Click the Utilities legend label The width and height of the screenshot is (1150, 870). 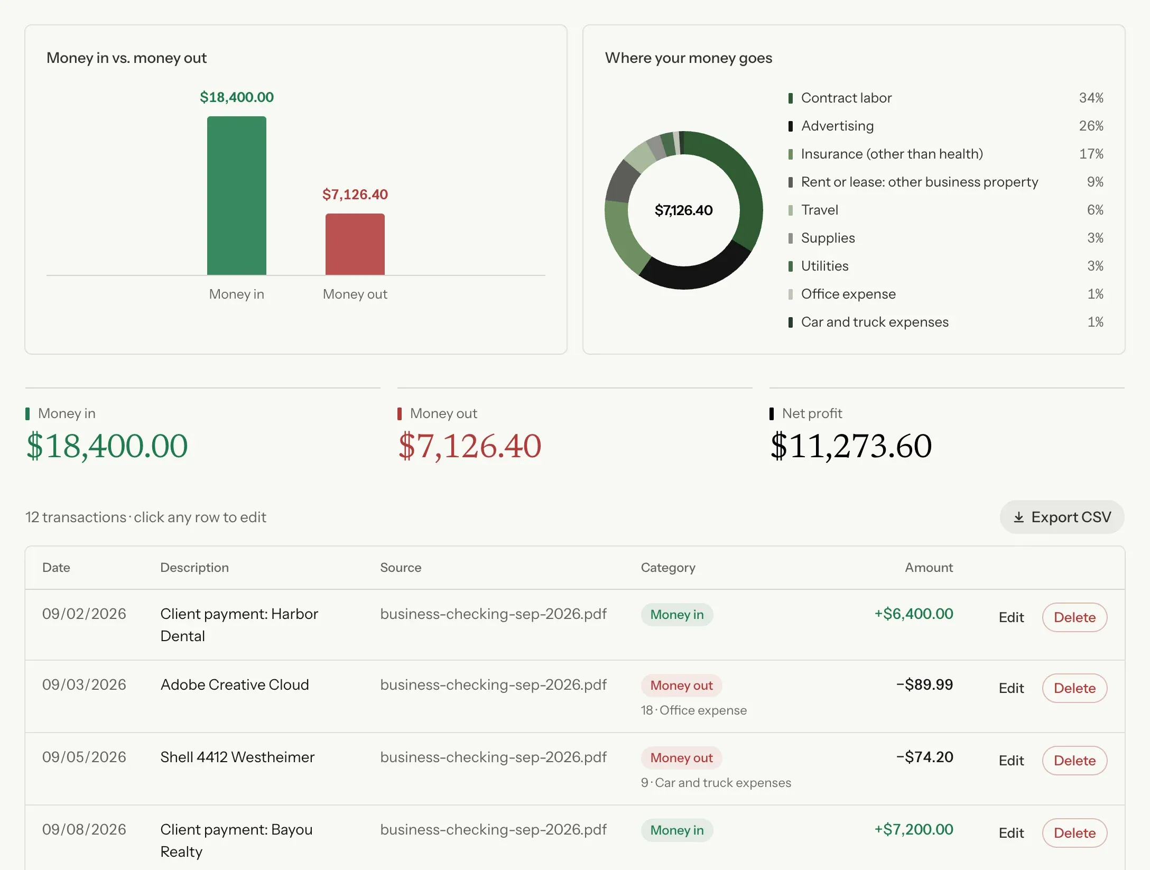824,266
